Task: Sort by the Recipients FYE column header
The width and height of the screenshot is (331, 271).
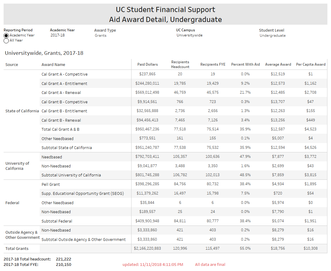Action: tap(213, 64)
